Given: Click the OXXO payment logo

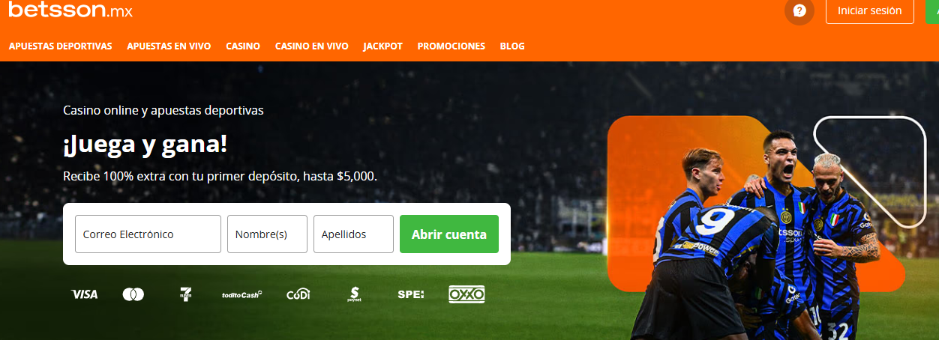Looking at the screenshot, I should click(466, 294).
